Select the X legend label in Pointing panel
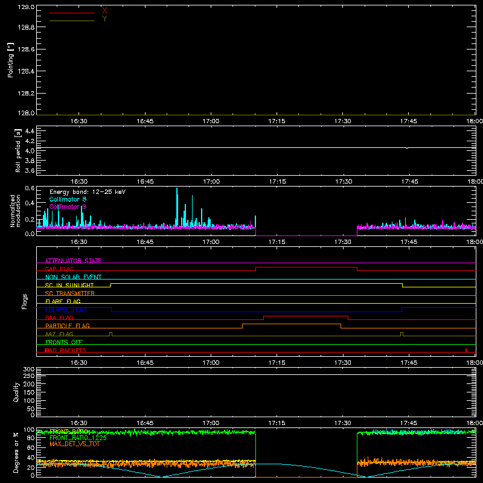483x483 pixels. [x=104, y=11]
